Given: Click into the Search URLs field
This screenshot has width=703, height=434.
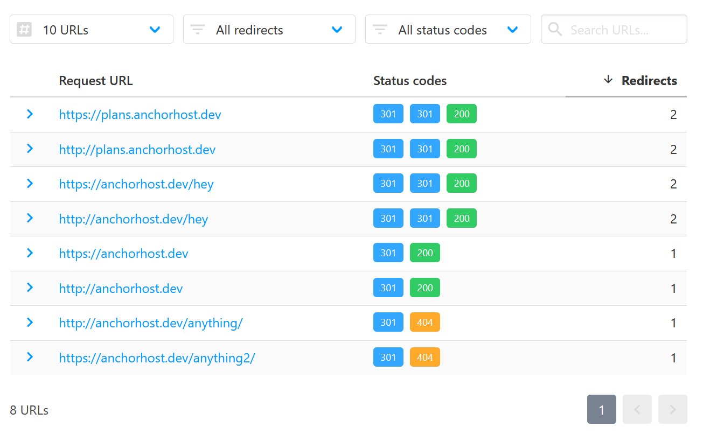Looking at the screenshot, I should click(614, 29).
